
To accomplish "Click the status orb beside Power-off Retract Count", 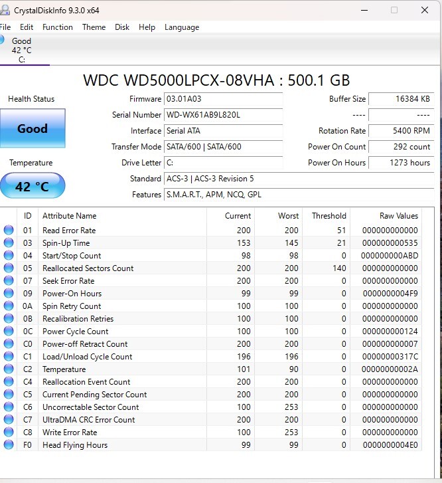I will click(9, 343).
